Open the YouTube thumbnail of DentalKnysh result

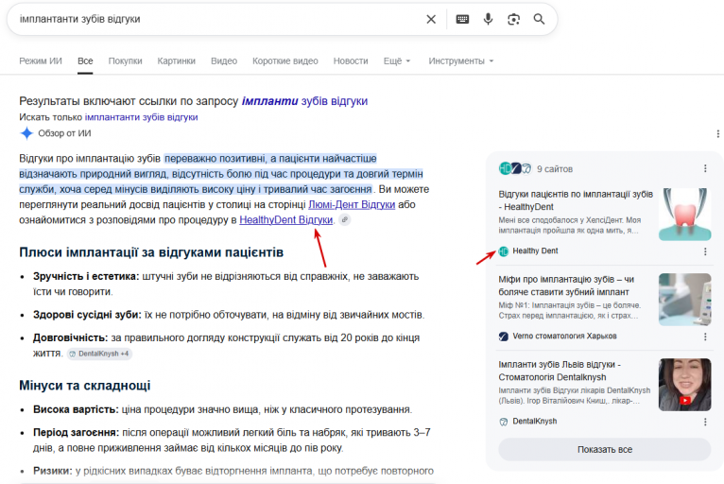[x=684, y=384]
